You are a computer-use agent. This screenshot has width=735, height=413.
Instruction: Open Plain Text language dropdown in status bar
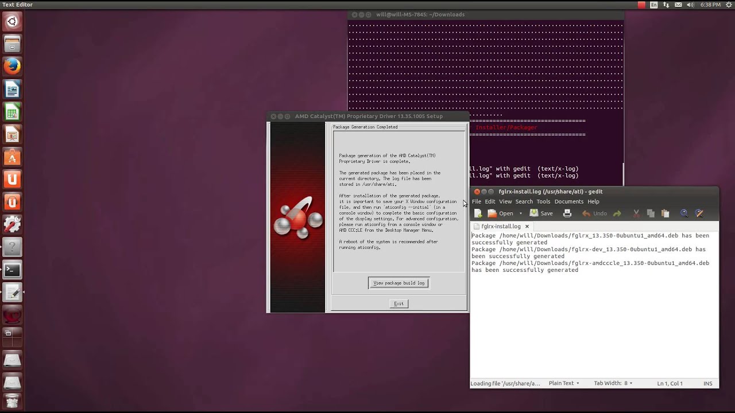[564, 383]
